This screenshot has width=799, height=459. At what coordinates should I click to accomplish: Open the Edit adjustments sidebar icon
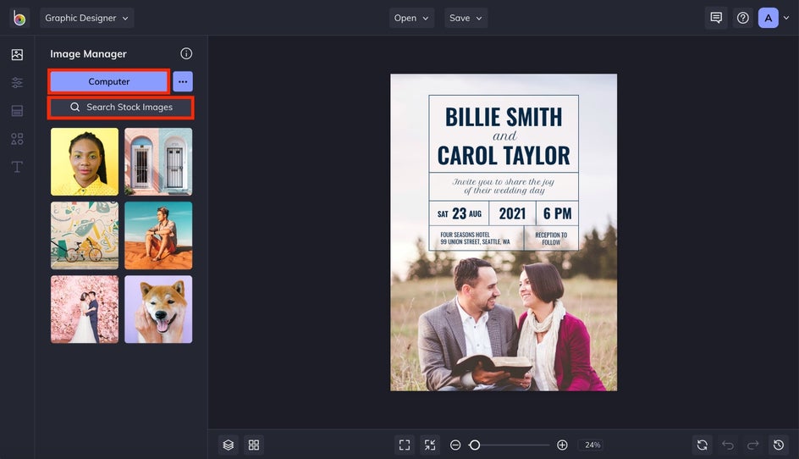coord(17,83)
